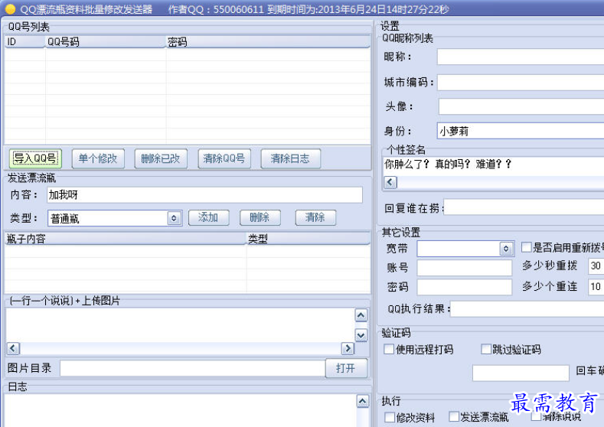Enable the 使用远程打码 checkbox
This screenshot has height=427, width=604.
tap(390, 350)
